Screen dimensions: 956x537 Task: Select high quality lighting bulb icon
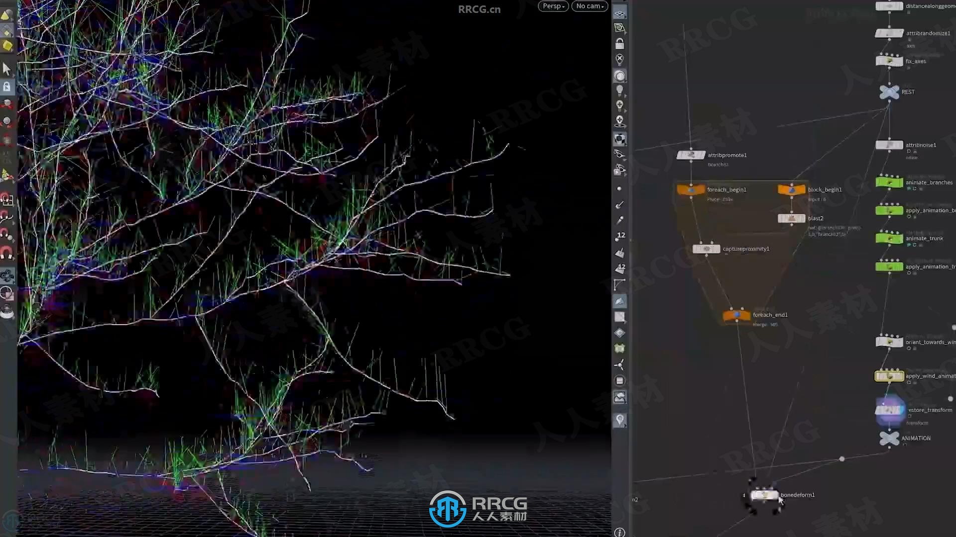pos(619,105)
